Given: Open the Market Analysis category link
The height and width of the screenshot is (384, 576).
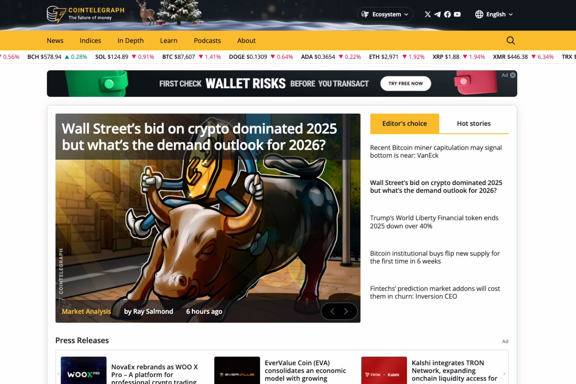Looking at the screenshot, I should 86,311.
